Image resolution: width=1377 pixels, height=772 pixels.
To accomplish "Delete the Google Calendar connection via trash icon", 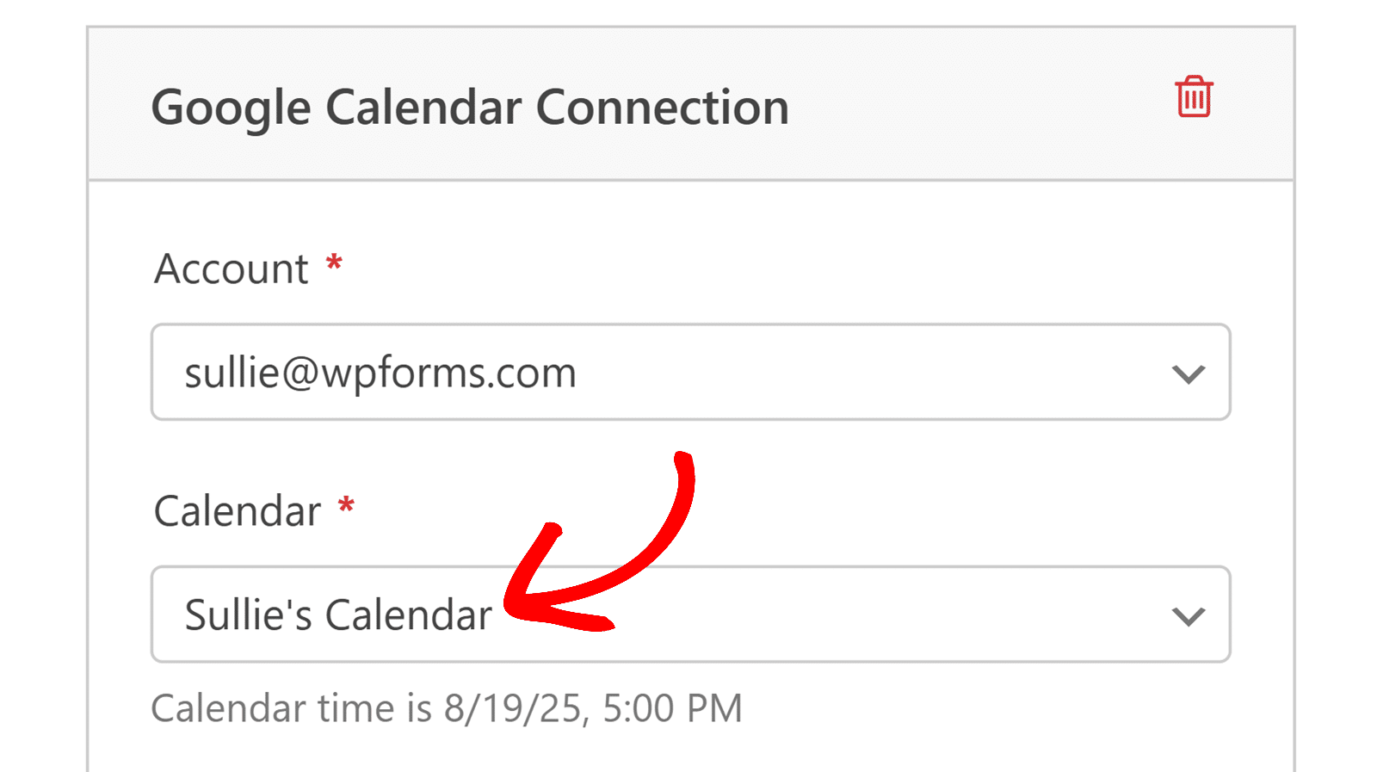I will click(1194, 96).
